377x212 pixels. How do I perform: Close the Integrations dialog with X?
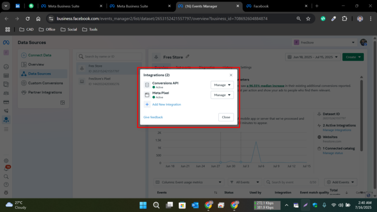pos(231,75)
